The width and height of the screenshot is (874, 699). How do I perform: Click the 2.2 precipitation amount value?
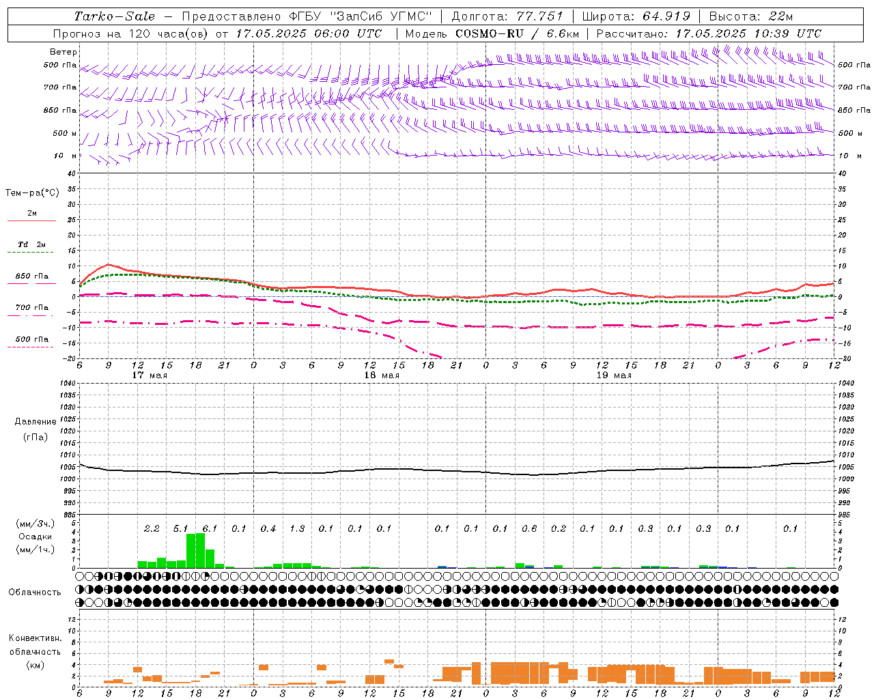click(152, 528)
